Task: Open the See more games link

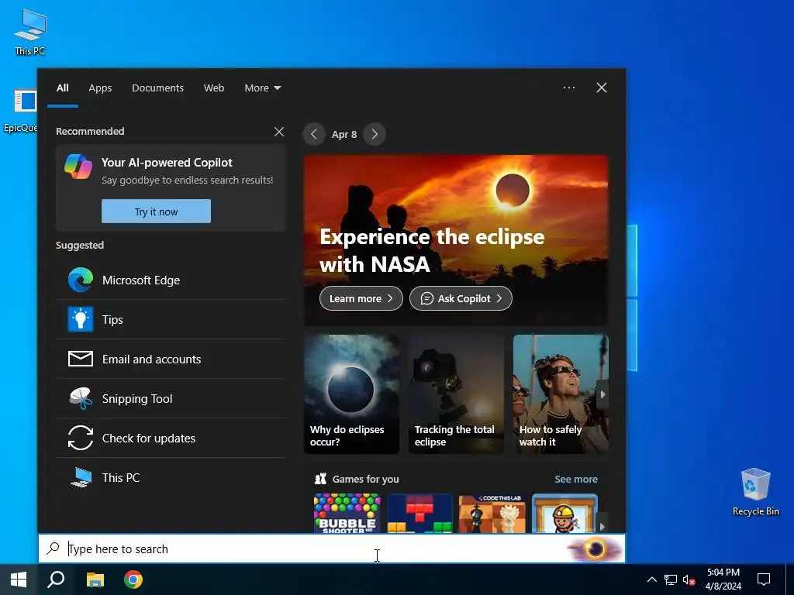Action: coord(576,479)
